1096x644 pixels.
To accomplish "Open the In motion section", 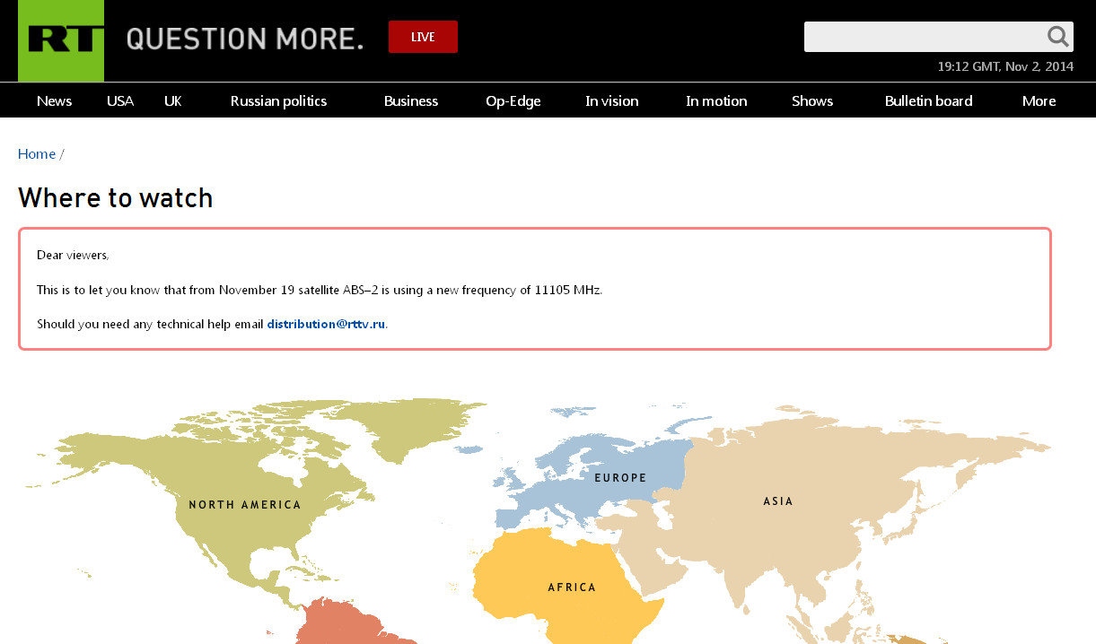I will click(716, 100).
